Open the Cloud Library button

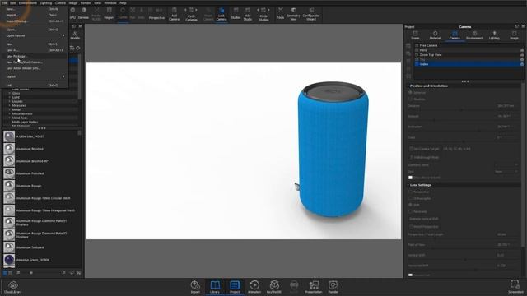coord(13,287)
